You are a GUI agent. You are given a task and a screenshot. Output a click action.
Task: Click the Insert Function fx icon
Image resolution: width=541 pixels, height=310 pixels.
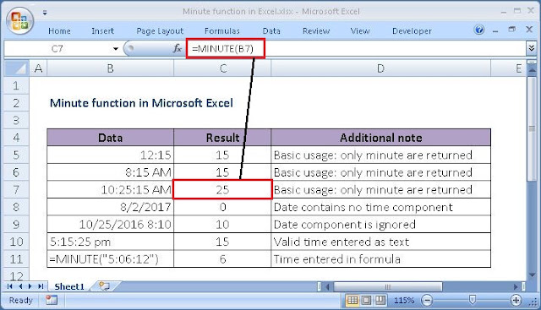pyautogui.click(x=178, y=49)
